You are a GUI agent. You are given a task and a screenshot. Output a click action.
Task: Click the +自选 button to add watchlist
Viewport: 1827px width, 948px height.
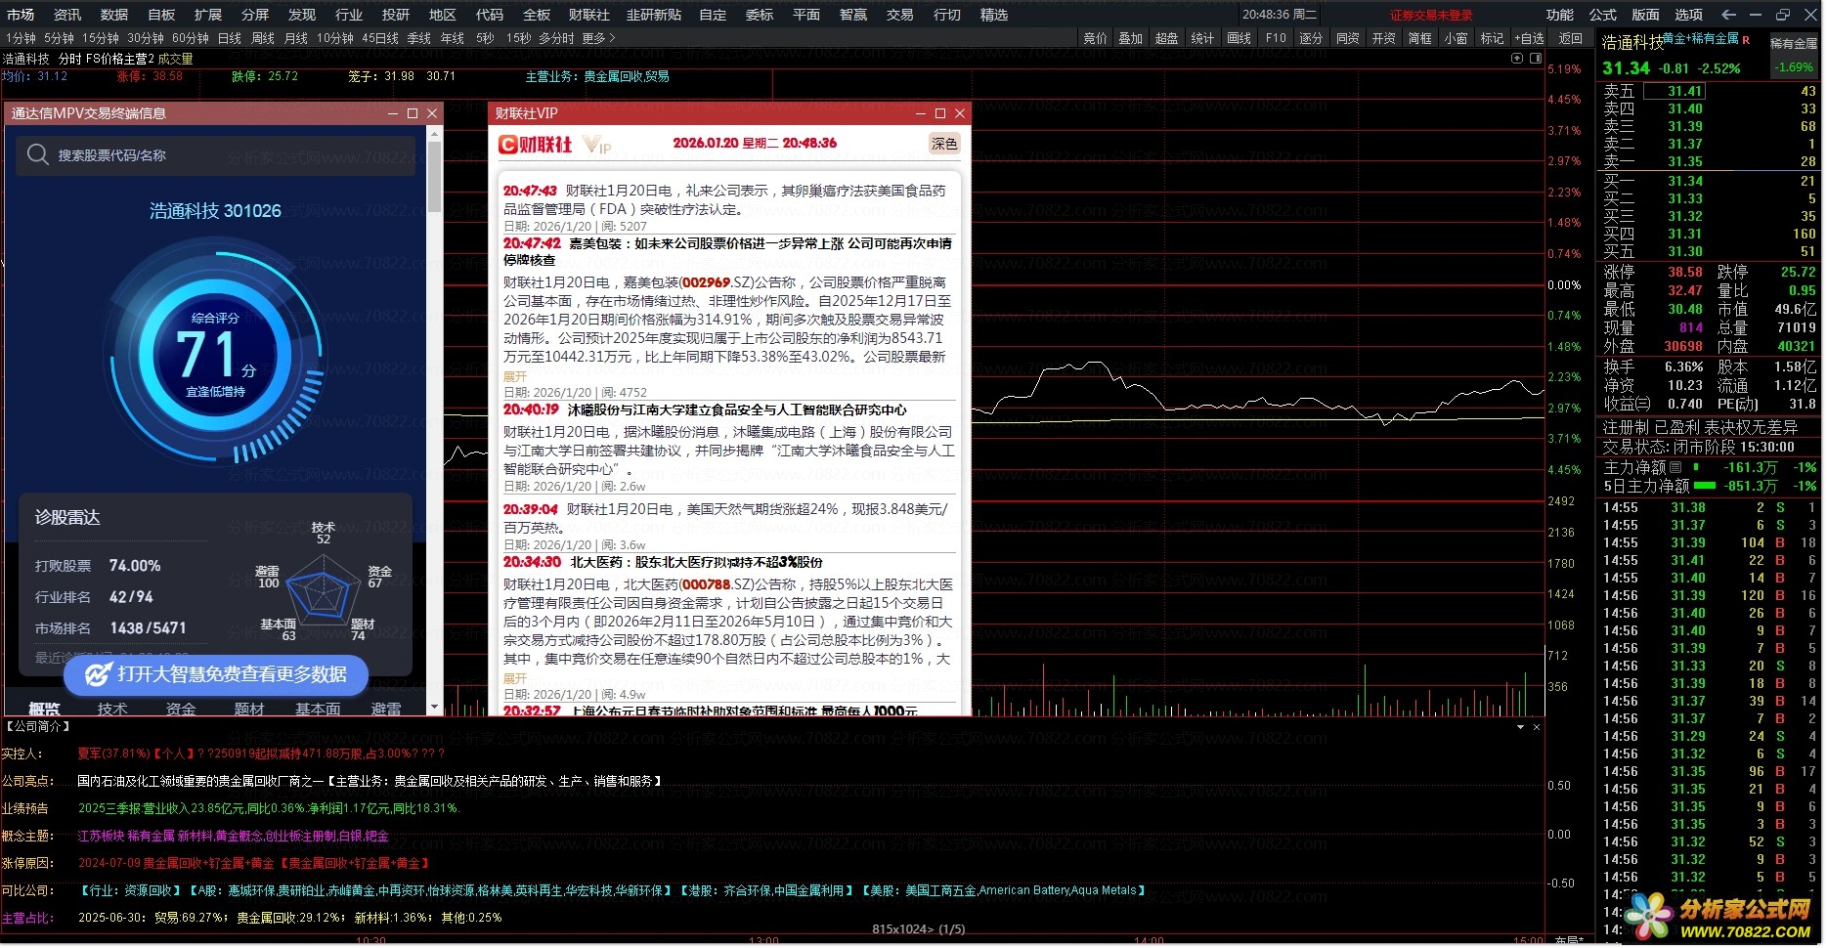pos(1529,38)
